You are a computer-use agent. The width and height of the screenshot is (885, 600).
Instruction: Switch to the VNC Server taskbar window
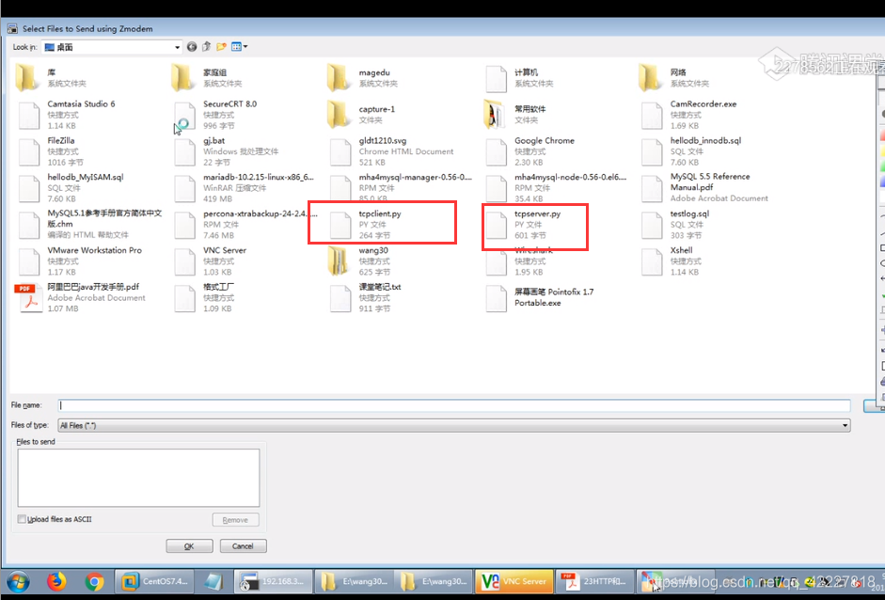coord(514,581)
